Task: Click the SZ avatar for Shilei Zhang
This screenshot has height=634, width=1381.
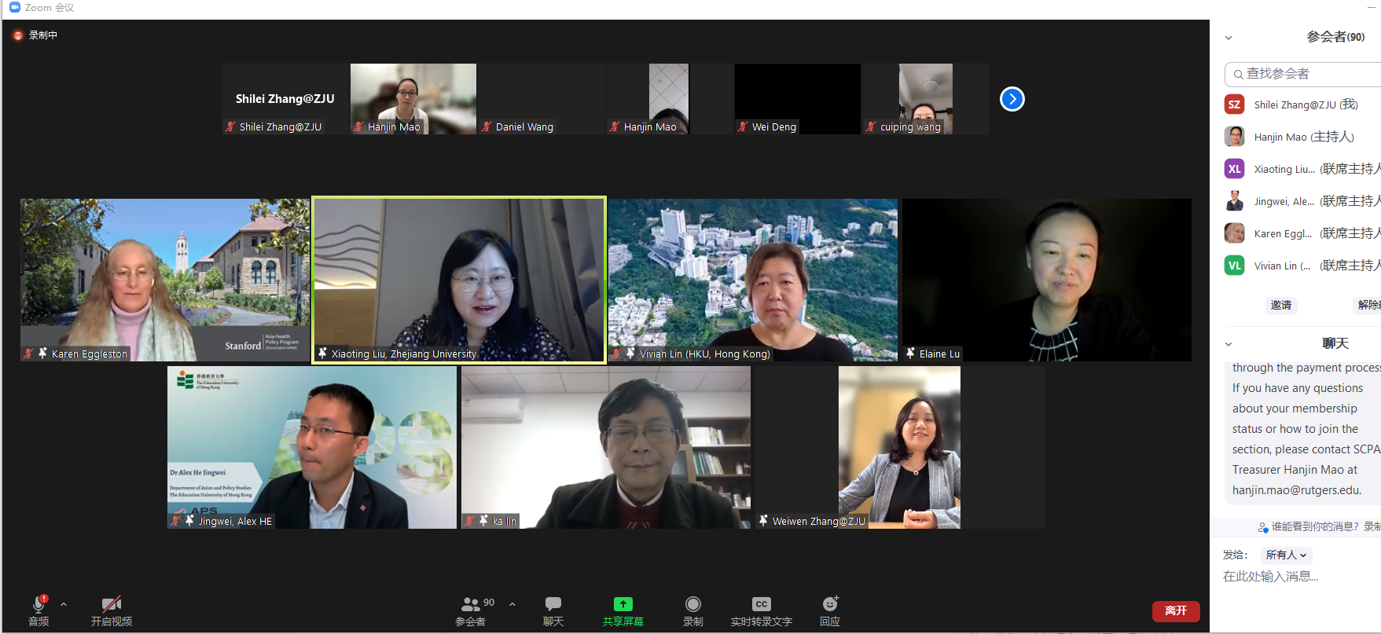Action: click(x=1235, y=104)
